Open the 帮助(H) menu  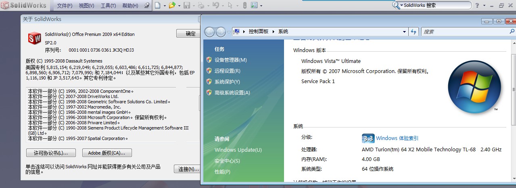pos(130,6)
